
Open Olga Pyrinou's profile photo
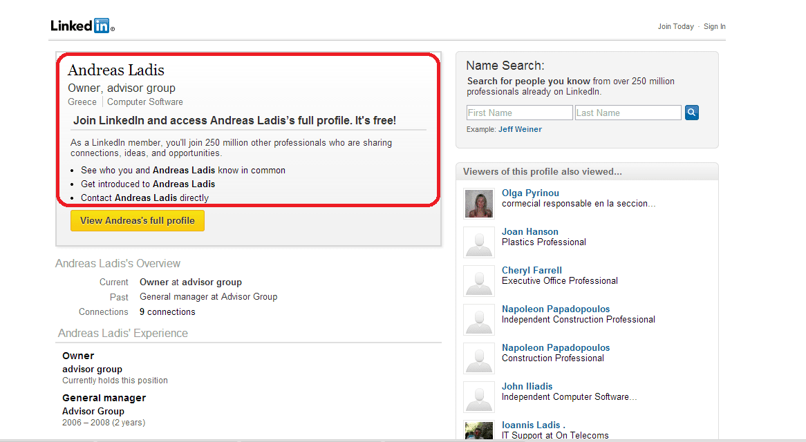tap(478, 203)
